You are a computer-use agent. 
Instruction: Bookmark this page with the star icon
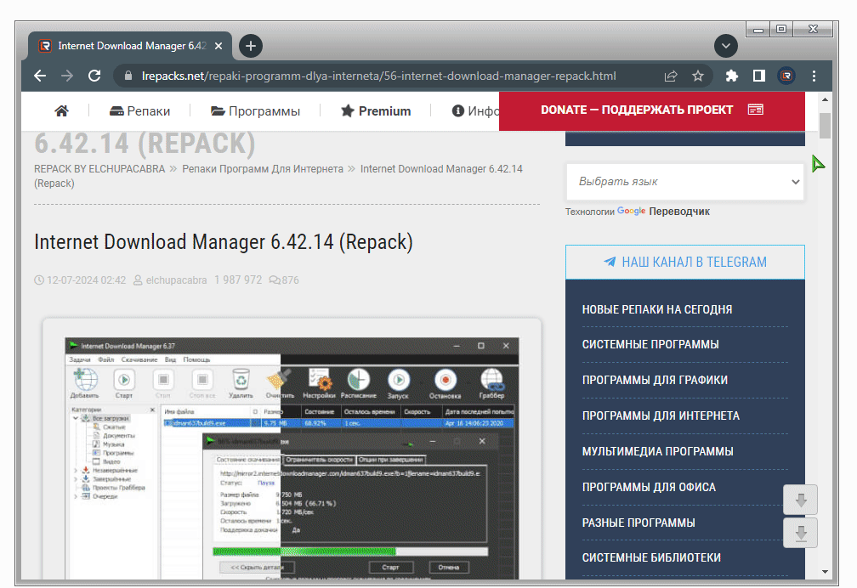click(698, 76)
